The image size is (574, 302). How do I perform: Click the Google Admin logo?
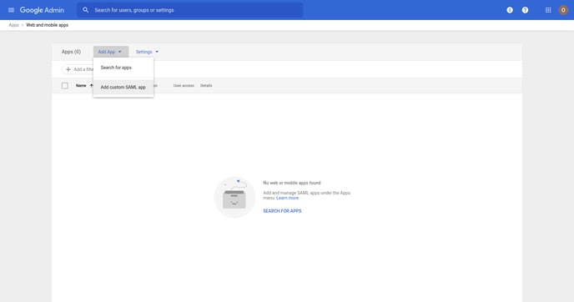42,10
